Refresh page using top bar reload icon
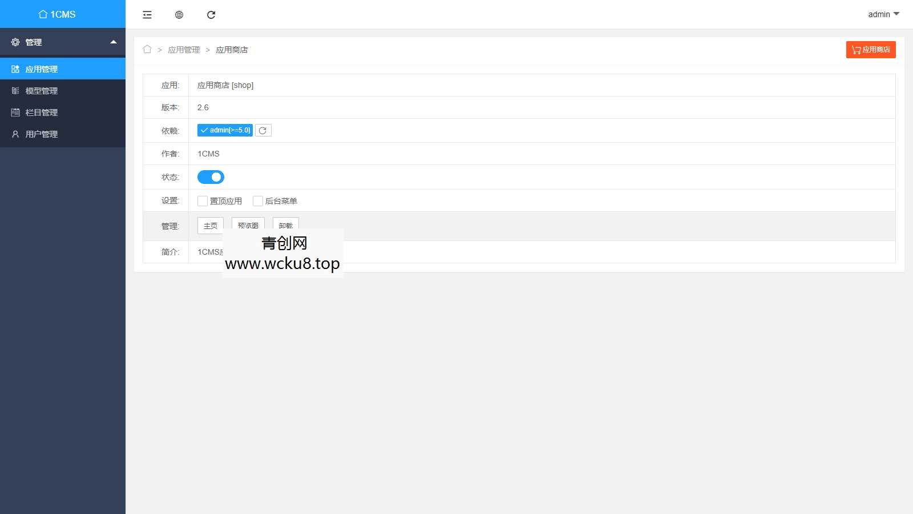 pos(211,15)
